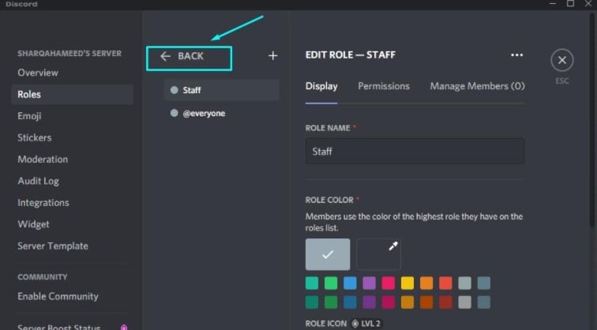Click the Role Name input field

415,152
